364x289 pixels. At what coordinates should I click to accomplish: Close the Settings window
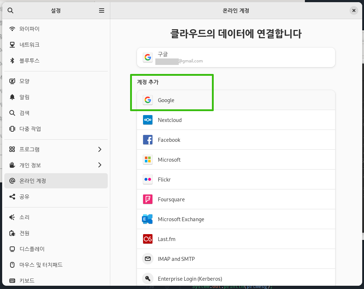pyautogui.click(x=354, y=10)
